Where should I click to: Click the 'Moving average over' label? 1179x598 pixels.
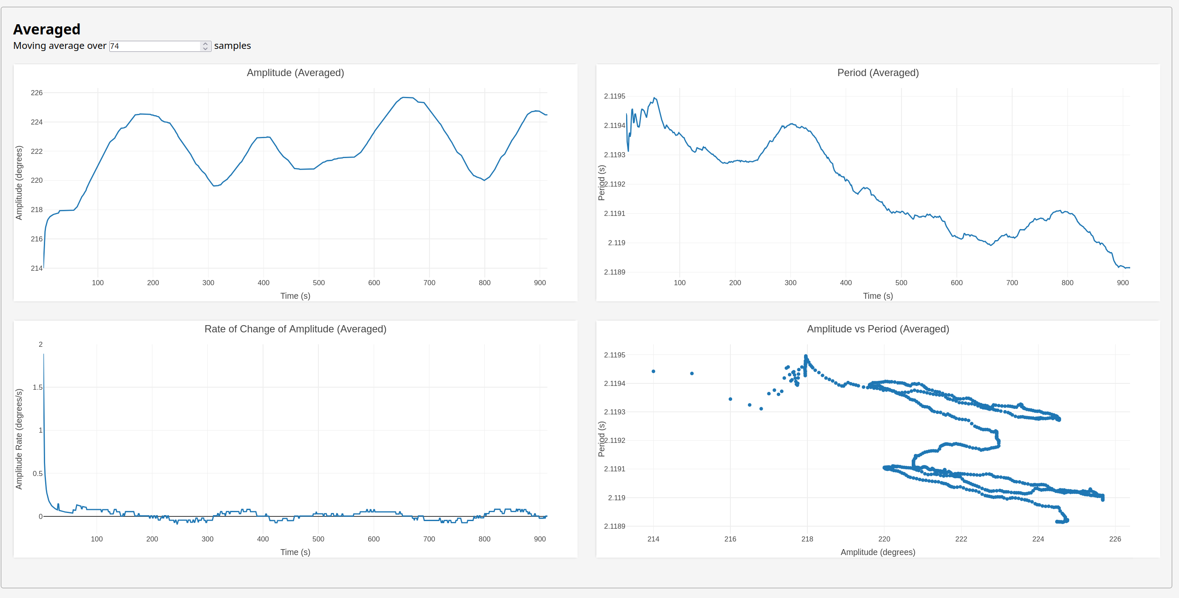[x=60, y=46]
